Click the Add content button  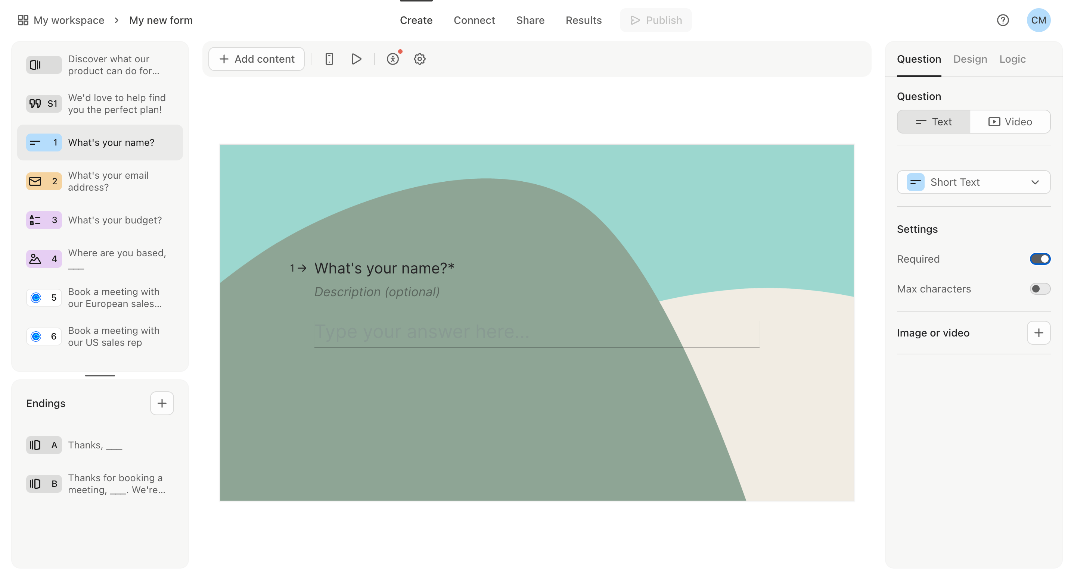coord(257,59)
